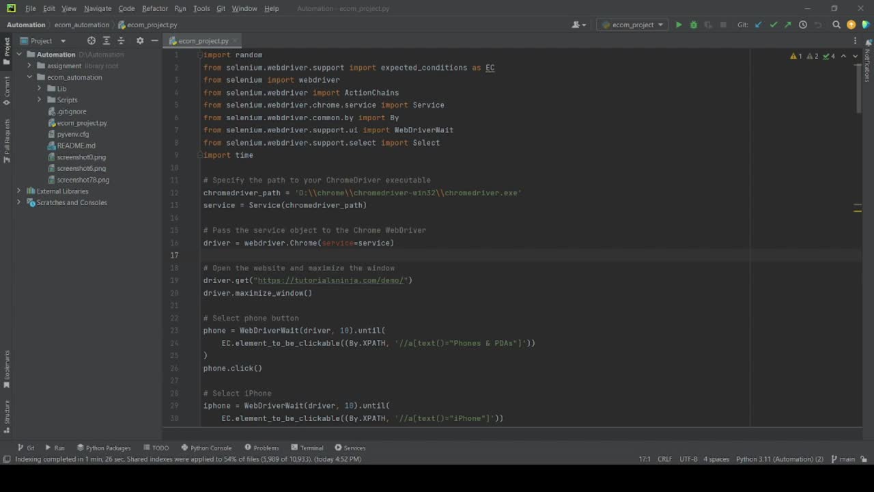The width and height of the screenshot is (874, 492).
Task: Open the Services tool window
Action: pos(350,448)
